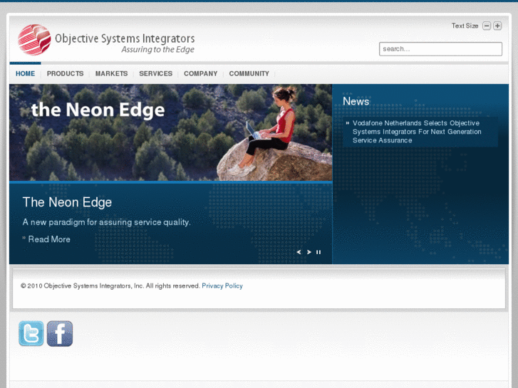Open the PRODUCTS menu
Viewport: 518px width, 388px height.
point(65,73)
